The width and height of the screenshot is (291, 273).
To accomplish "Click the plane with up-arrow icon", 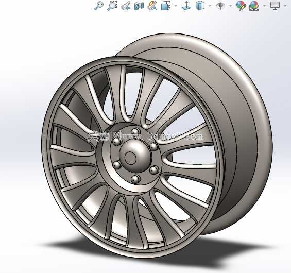I will point(186,6).
